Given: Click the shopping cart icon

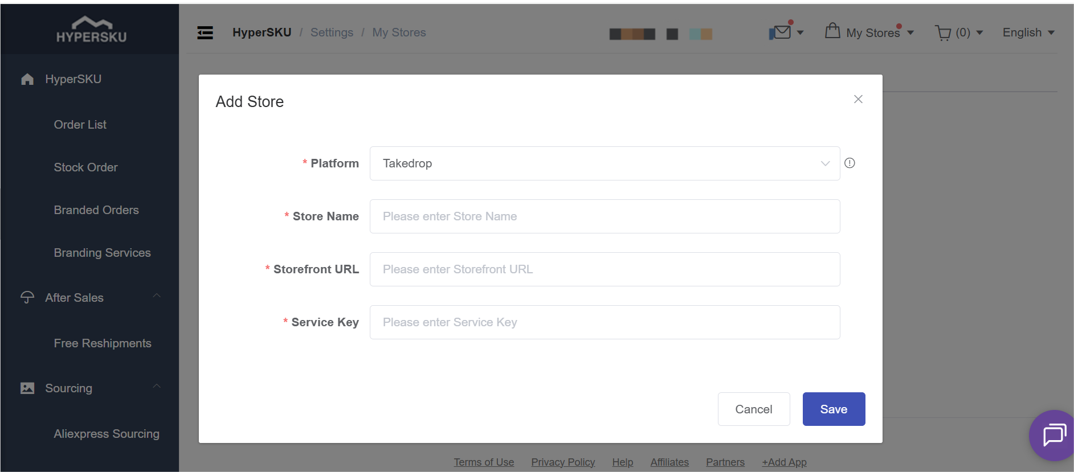Looking at the screenshot, I should (943, 33).
